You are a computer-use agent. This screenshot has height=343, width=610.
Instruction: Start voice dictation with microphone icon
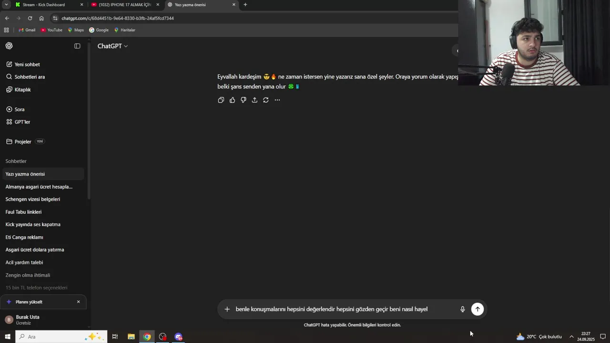click(x=462, y=309)
